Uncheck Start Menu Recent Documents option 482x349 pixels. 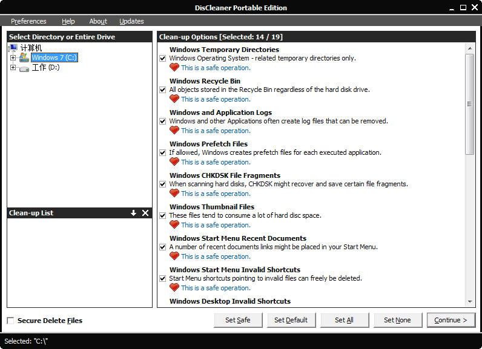click(x=163, y=247)
